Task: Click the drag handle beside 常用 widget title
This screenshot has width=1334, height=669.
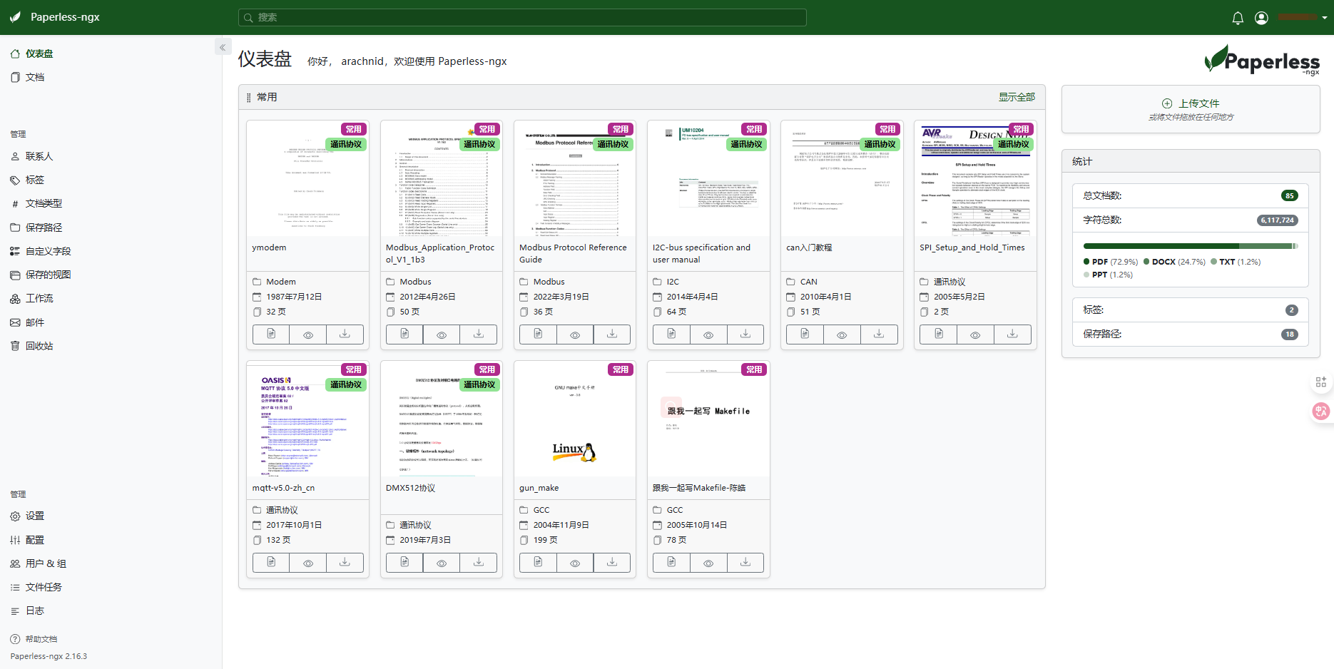Action: tap(248, 98)
